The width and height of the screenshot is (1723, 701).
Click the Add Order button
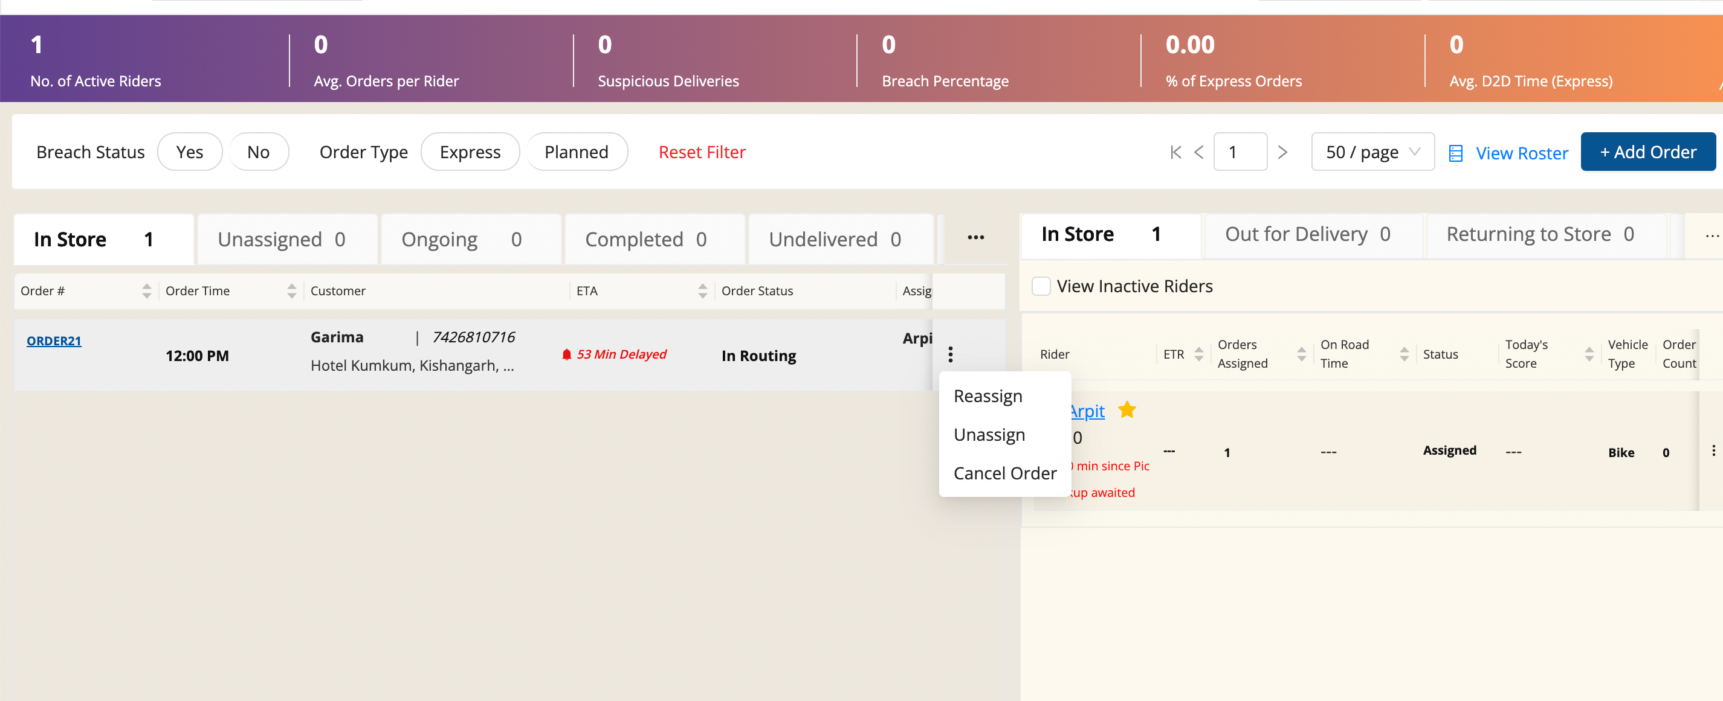pos(1647,152)
